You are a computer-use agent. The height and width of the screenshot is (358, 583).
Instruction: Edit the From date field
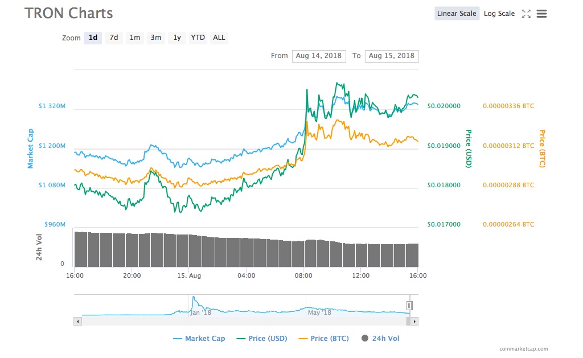click(319, 56)
